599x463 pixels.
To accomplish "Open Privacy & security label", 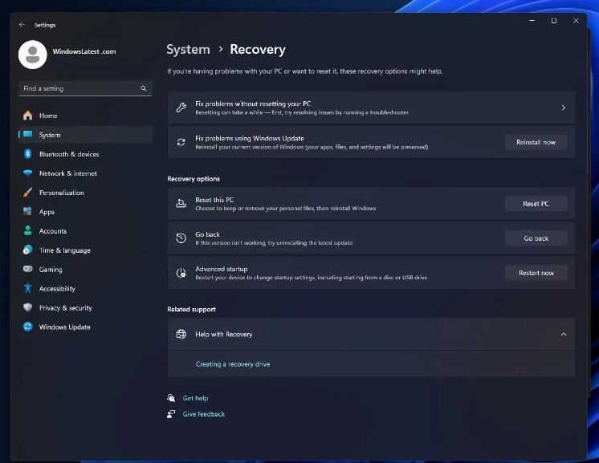I will (x=65, y=307).
